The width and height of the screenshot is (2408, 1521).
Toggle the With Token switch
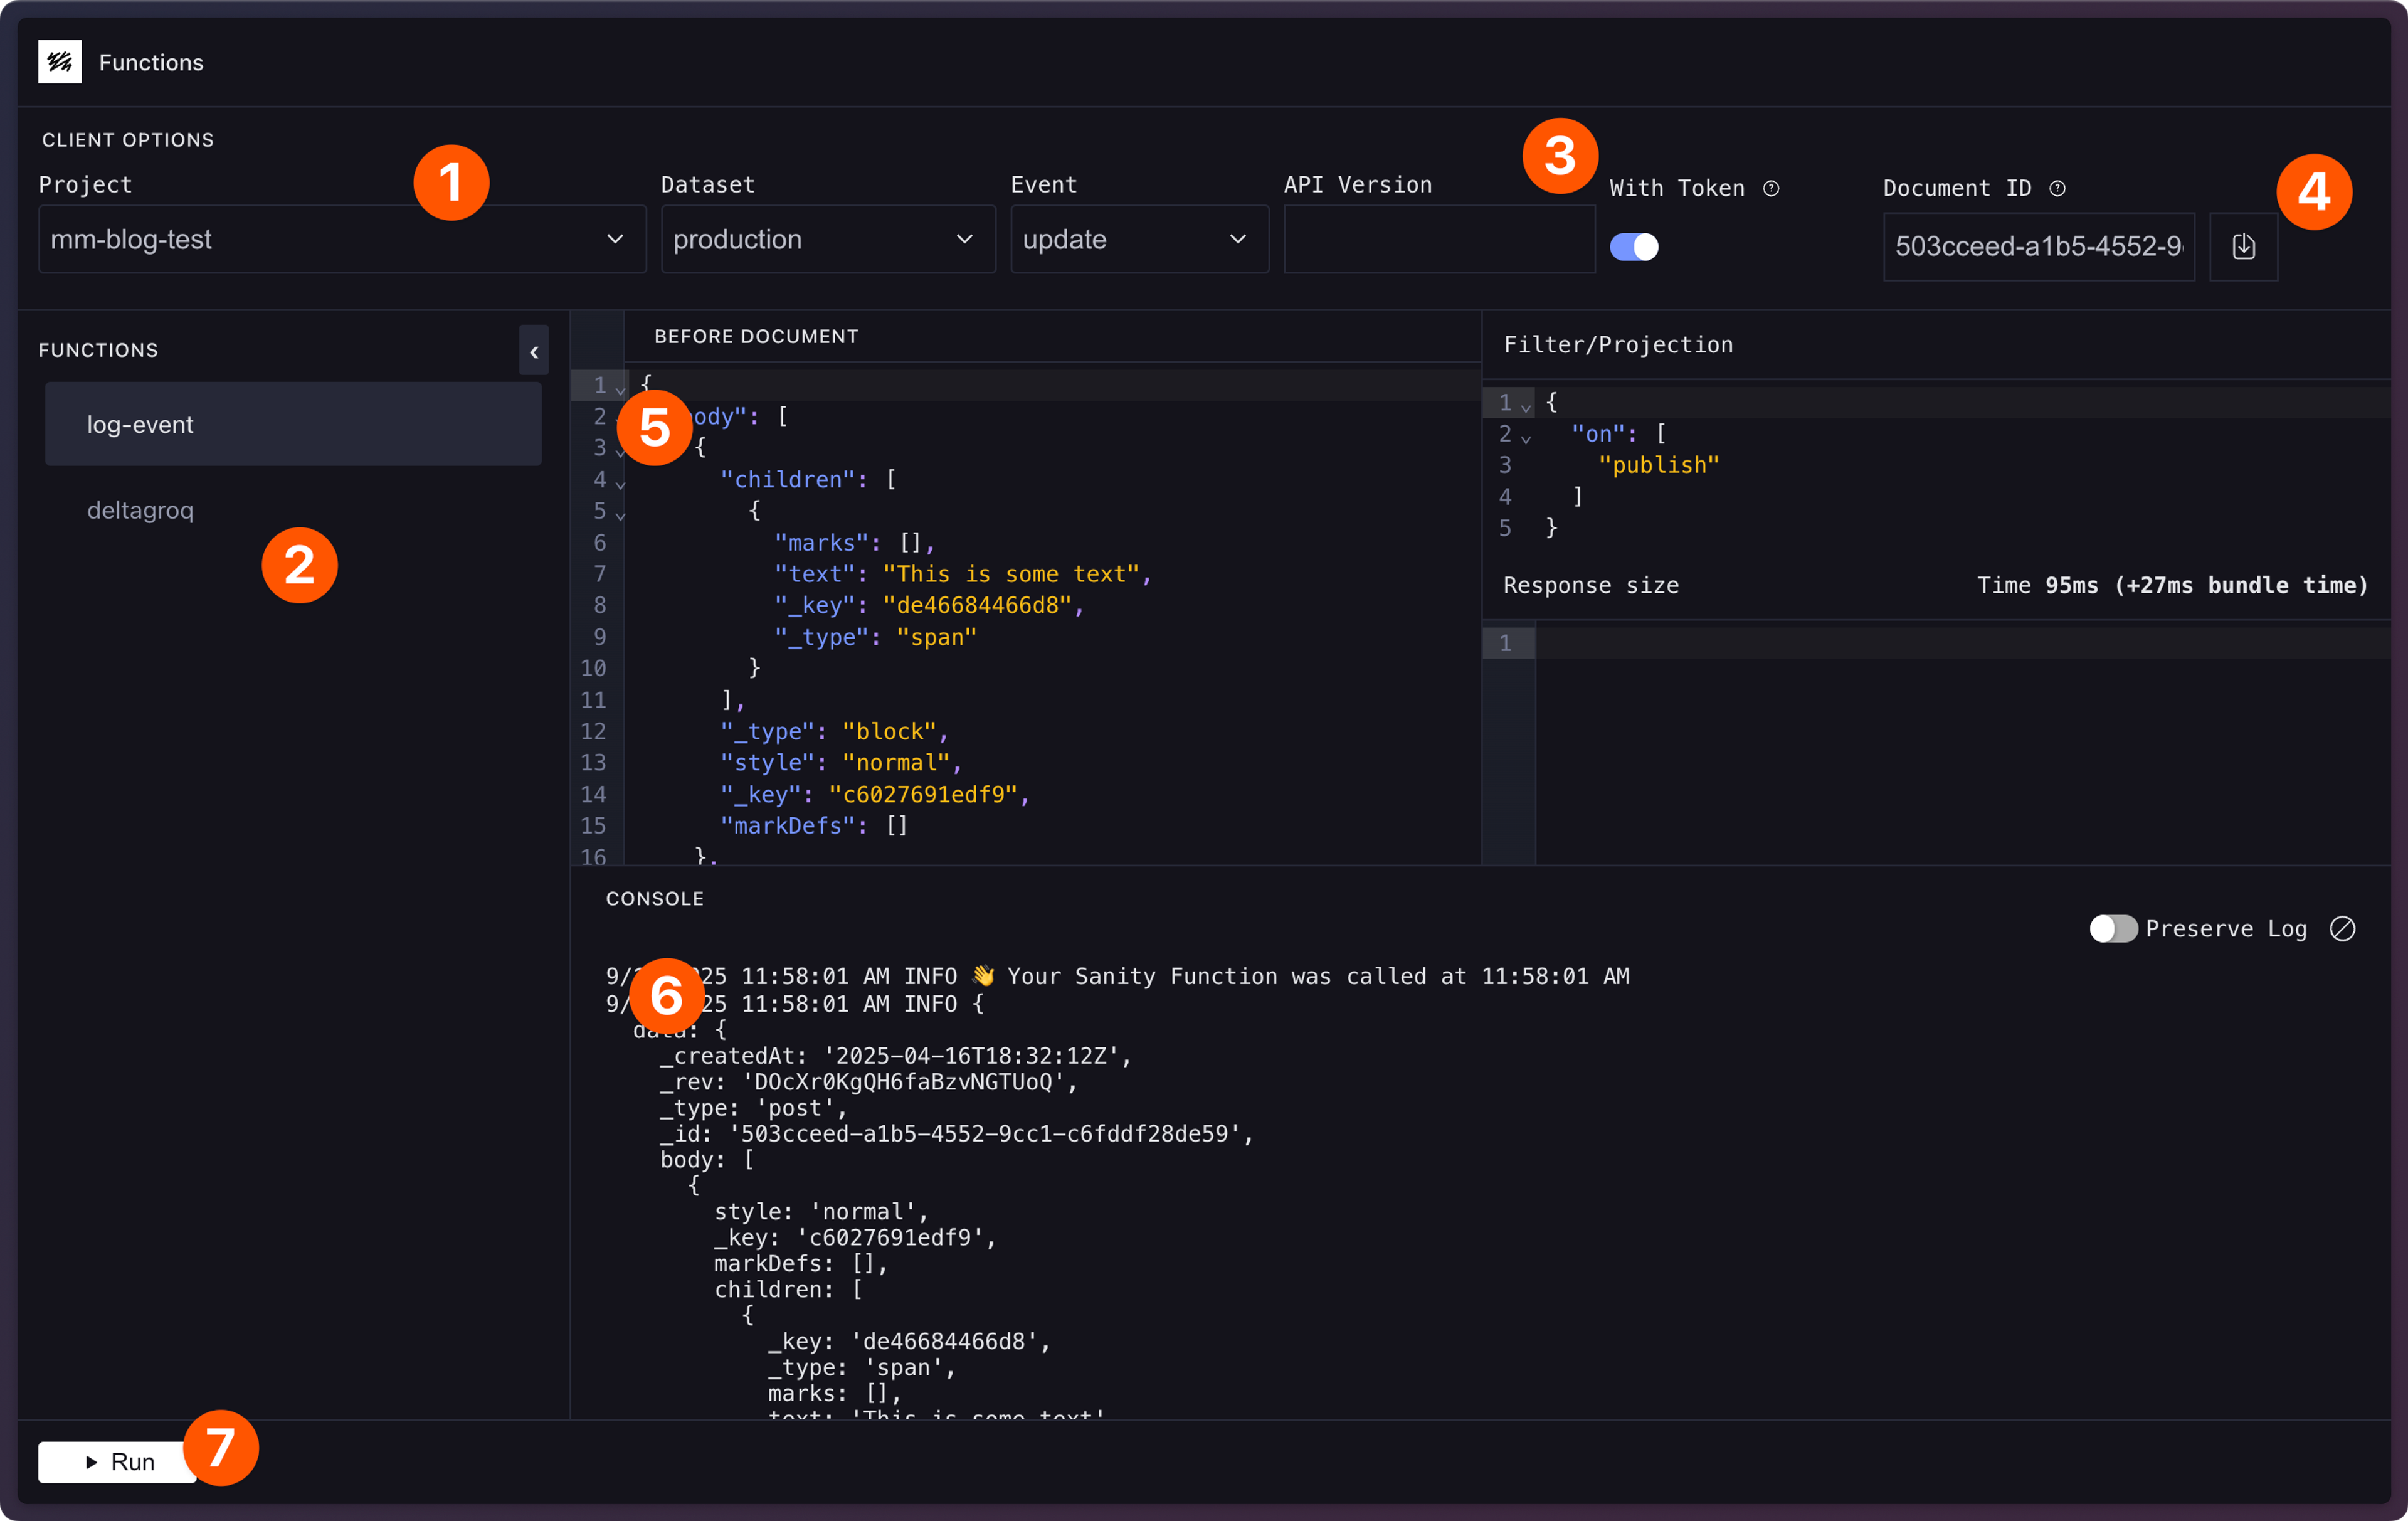[1634, 246]
